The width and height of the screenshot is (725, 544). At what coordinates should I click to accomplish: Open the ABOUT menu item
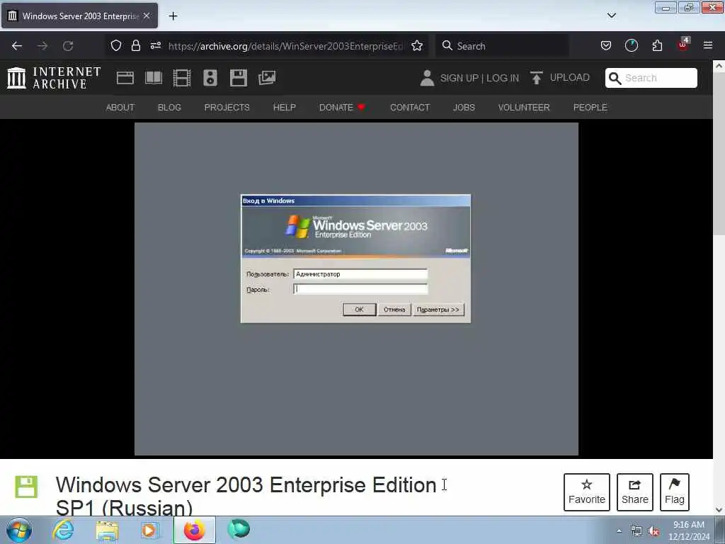pos(120,108)
